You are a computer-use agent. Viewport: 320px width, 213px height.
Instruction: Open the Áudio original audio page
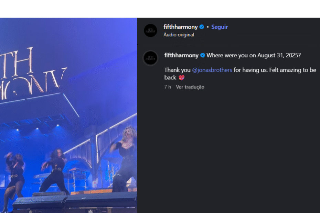[179, 35]
